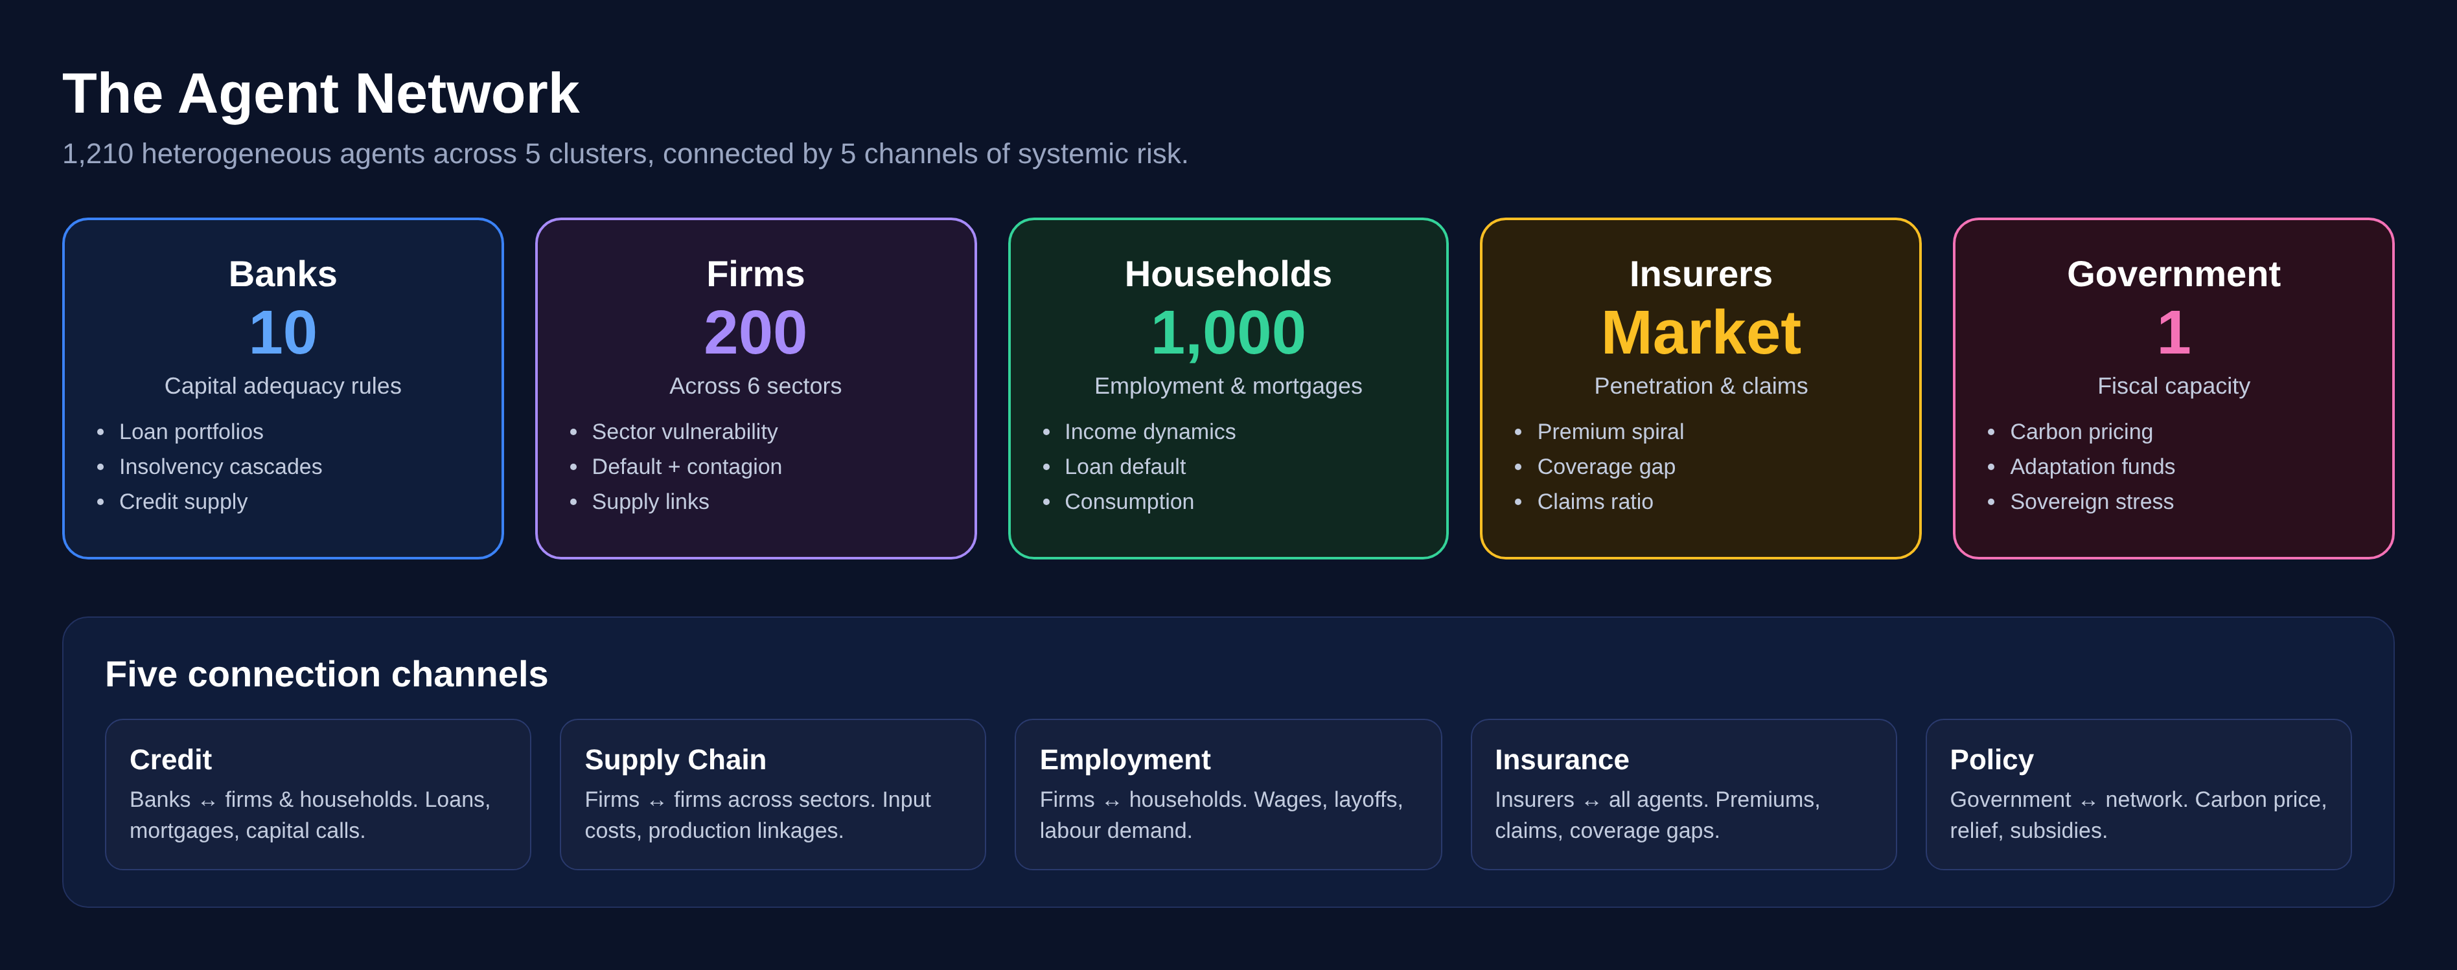Click the Households card heading

(1228, 275)
